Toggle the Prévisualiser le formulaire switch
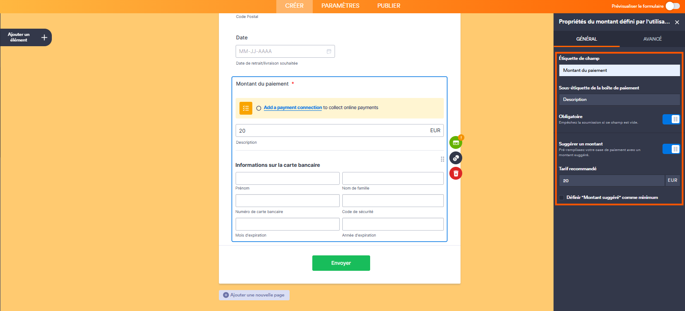Image resolution: width=685 pixels, height=311 pixels. click(x=673, y=6)
